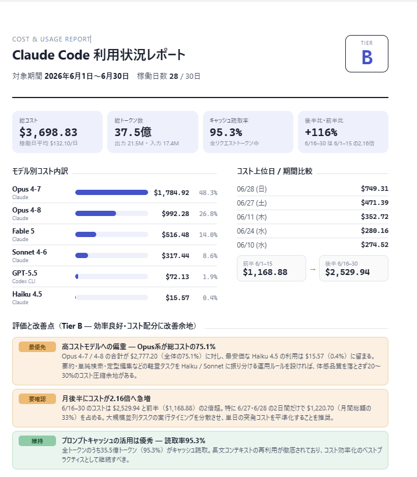Click the 維持 green badge
Viewport: 417px width, 477px height.
pos(37,441)
